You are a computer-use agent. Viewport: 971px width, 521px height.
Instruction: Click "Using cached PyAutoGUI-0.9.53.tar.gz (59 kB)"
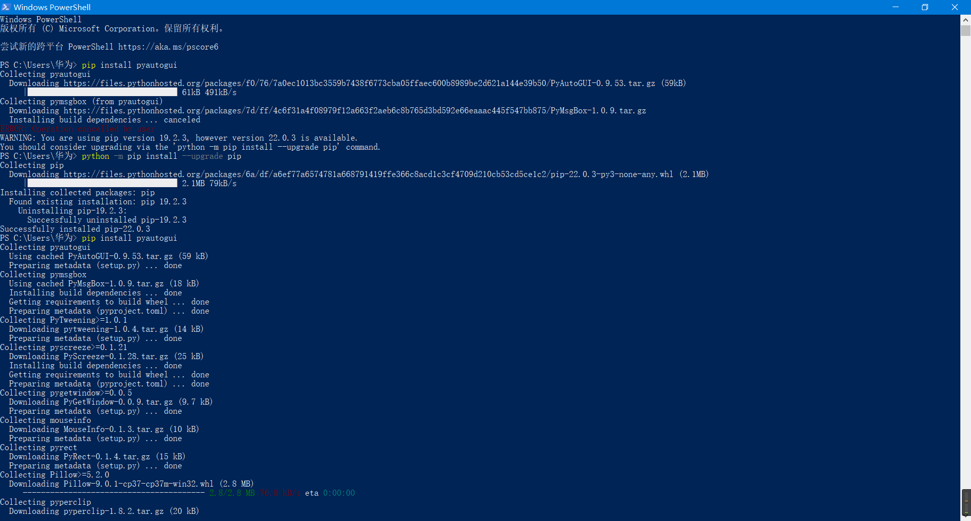coord(109,256)
